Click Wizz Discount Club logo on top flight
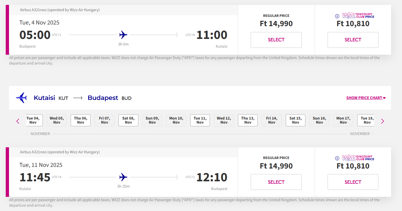Image resolution: width=402 pixels, height=211 pixels. tap(358, 16)
